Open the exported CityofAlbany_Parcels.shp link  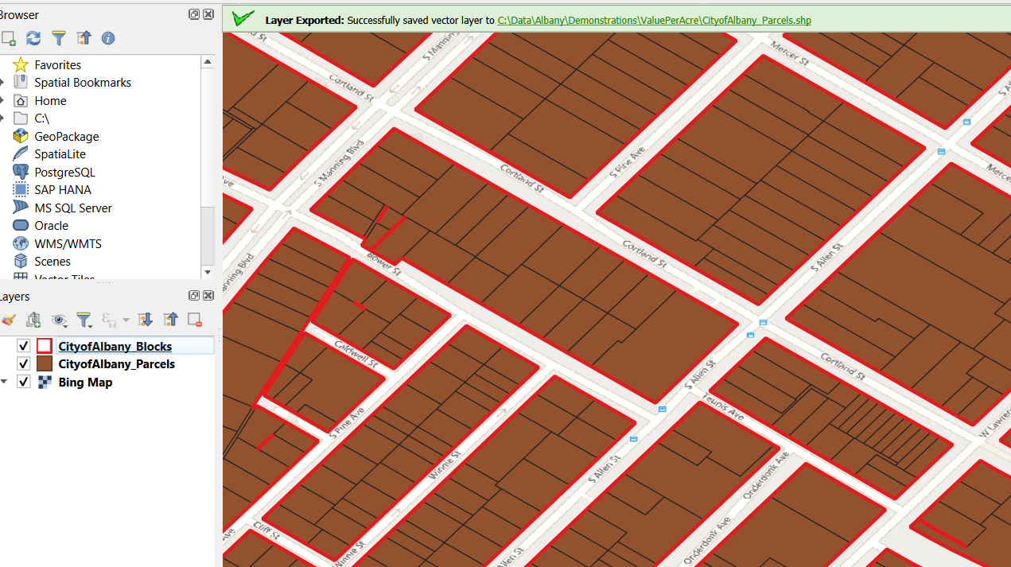pos(654,20)
